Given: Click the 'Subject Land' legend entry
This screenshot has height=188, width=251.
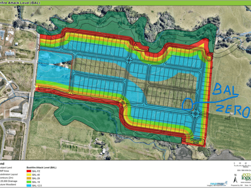Looking at the screenshot, I should pos(6,168).
